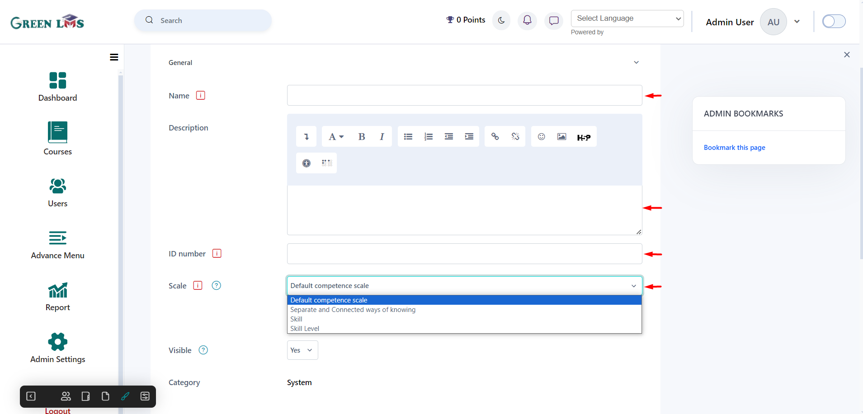Viewport: 863px width, 414px height.
Task: Open the messages chat icon
Action: click(554, 20)
